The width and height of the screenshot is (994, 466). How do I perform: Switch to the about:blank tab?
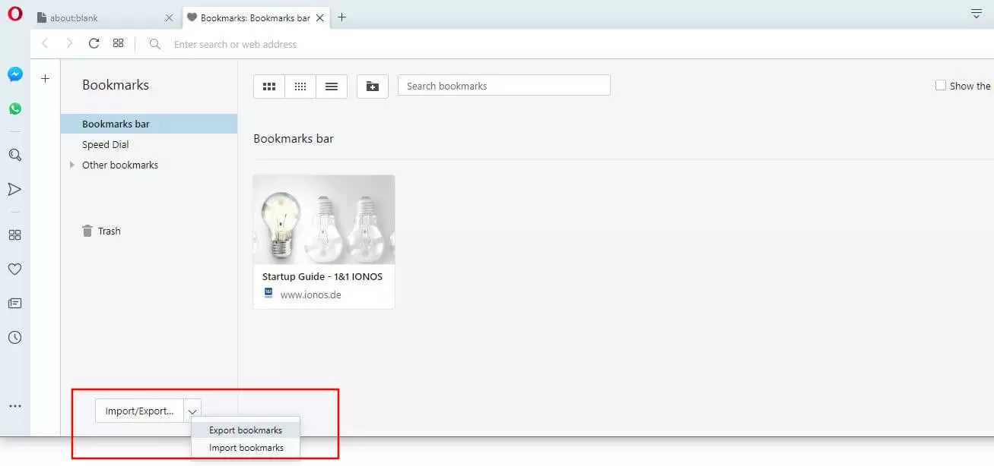point(99,17)
